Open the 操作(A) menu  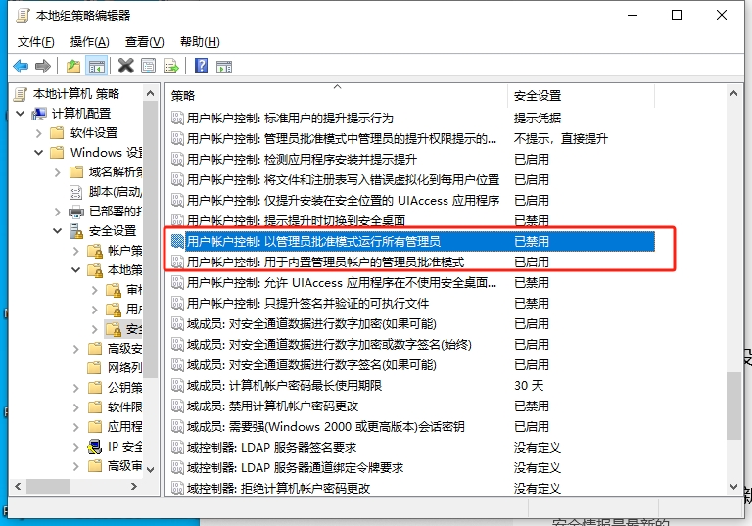(x=89, y=42)
